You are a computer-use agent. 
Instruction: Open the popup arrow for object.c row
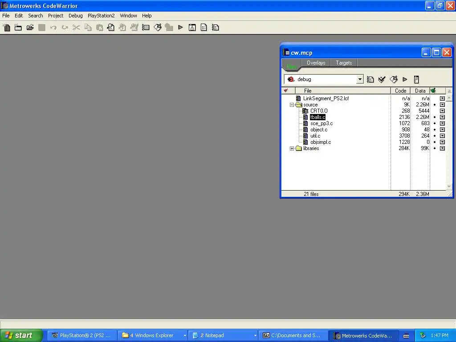pos(442,130)
